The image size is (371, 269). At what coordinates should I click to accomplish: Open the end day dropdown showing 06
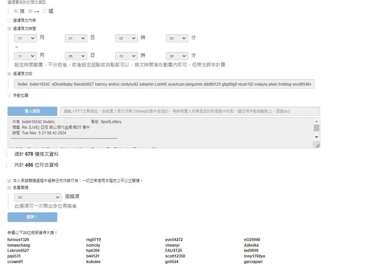point(75,55)
